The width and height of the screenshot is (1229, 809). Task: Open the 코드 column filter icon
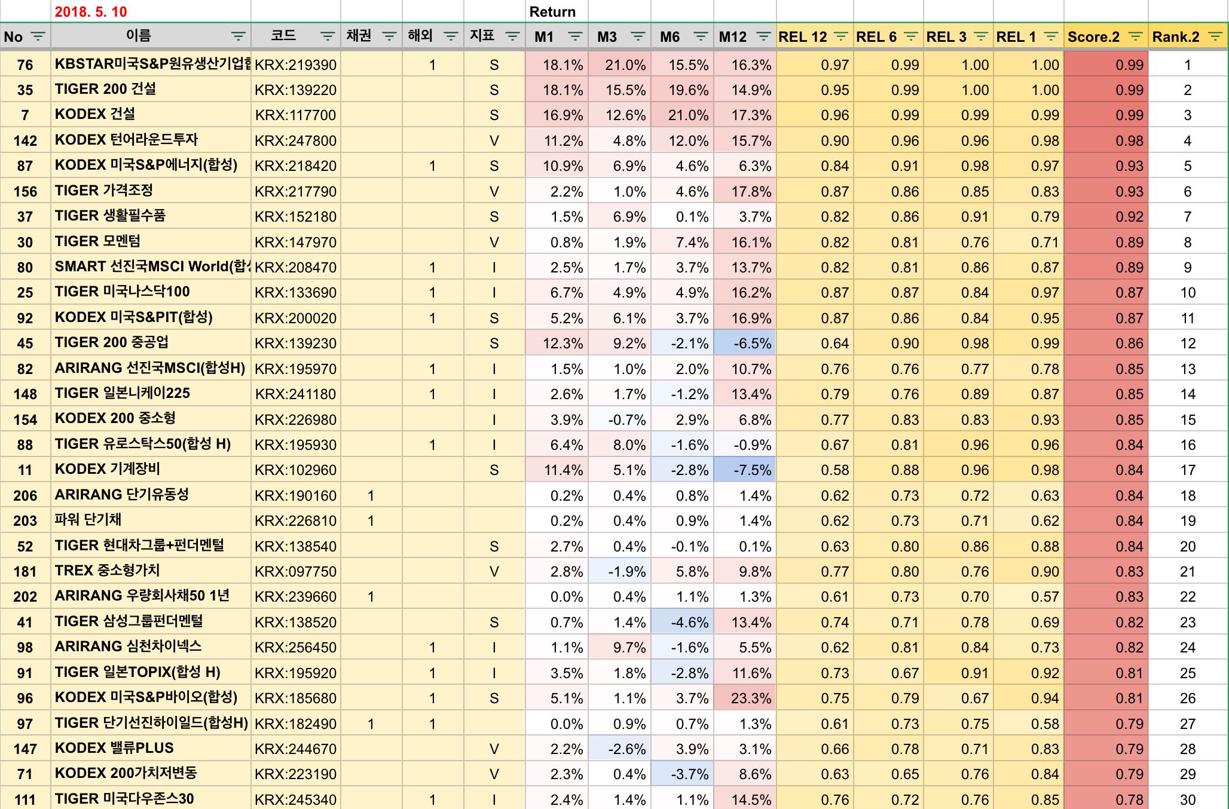tap(327, 36)
